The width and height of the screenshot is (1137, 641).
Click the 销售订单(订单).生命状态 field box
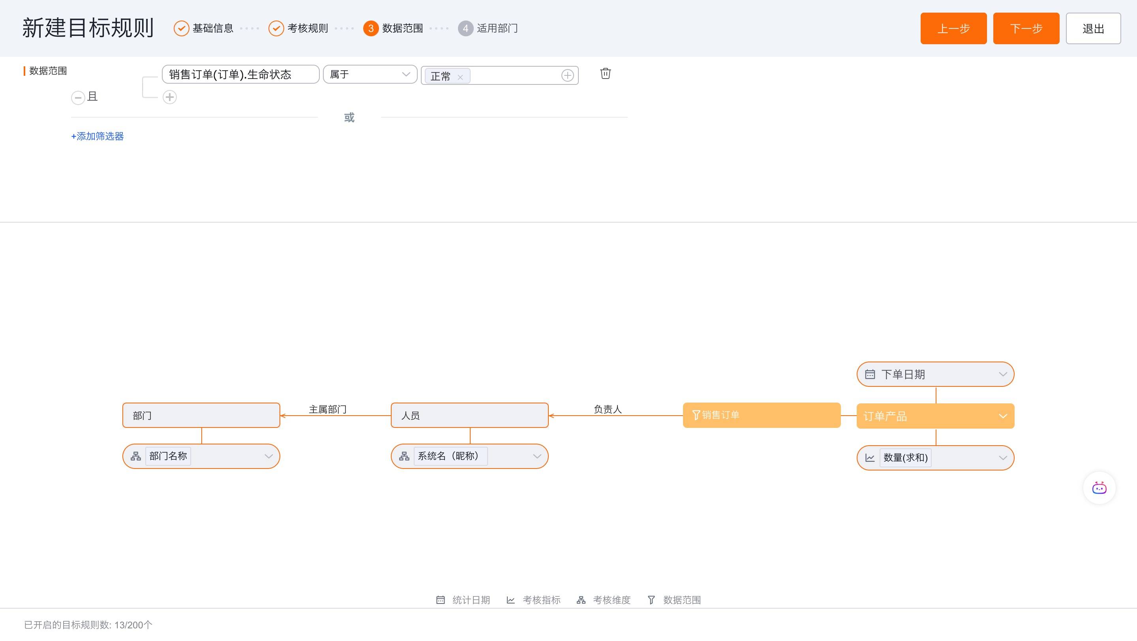click(x=240, y=74)
